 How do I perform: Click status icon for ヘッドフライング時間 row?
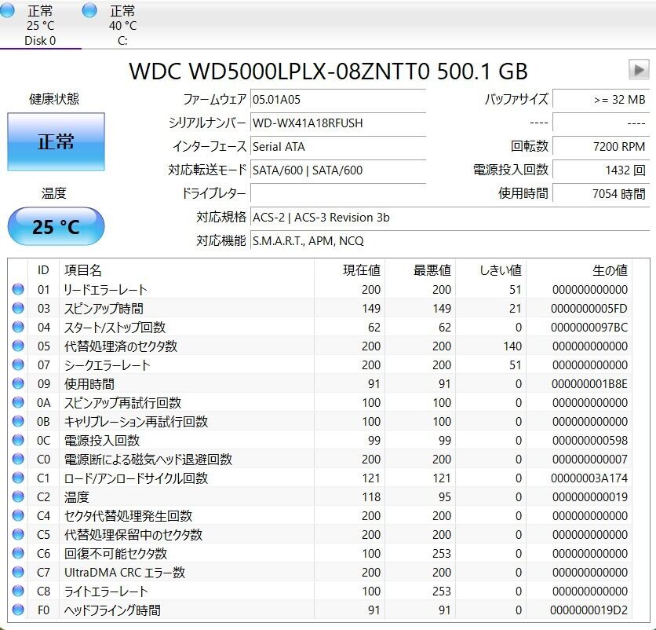pos(18,610)
